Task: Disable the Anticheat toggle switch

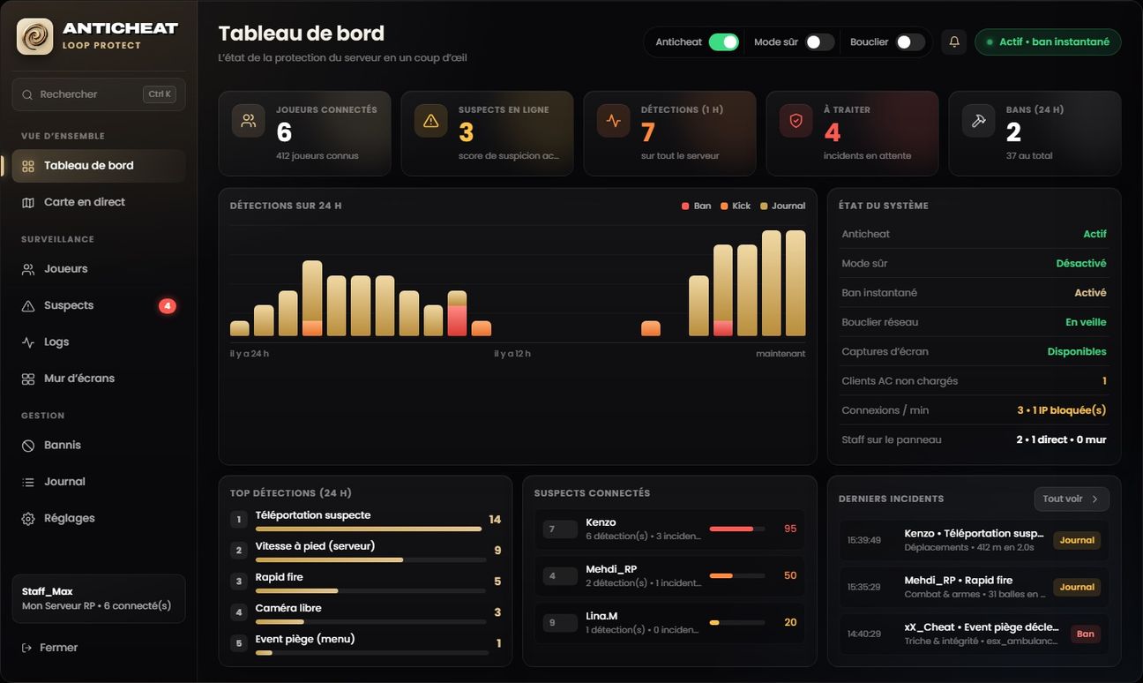Action: (x=724, y=41)
